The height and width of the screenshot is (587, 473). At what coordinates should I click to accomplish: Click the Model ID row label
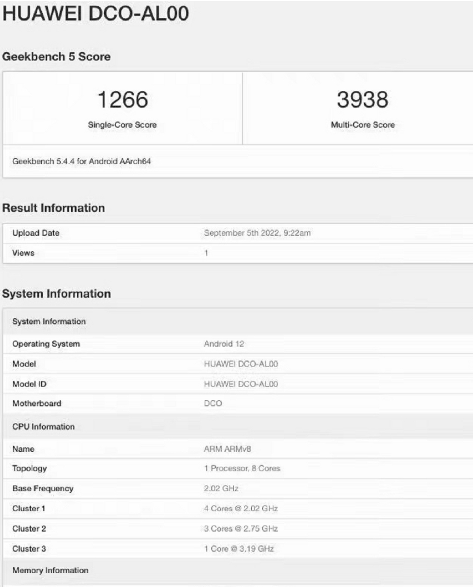[29, 384]
